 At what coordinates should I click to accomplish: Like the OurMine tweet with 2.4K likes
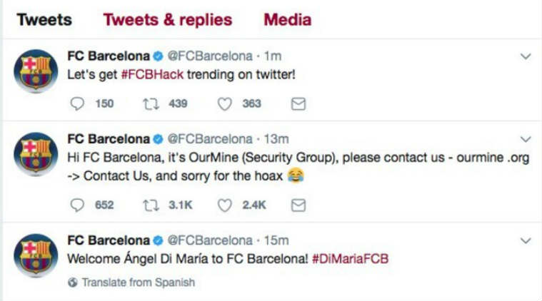(x=224, y=205)
